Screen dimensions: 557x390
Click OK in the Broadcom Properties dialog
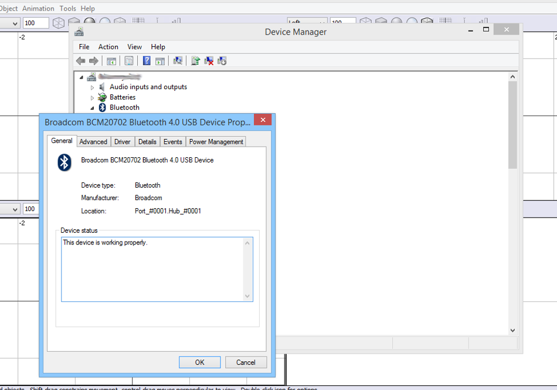pyautogui.click(x=199, y=362)
